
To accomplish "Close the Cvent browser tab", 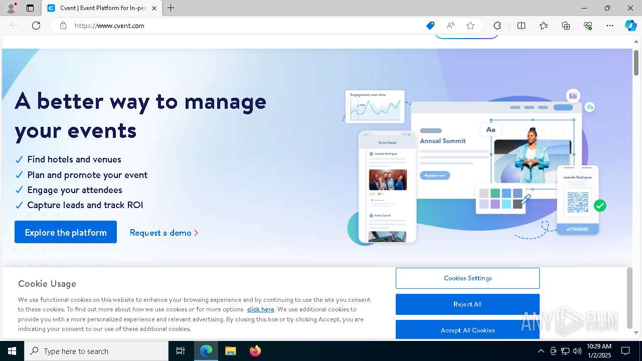I will [x=154, y=8].
